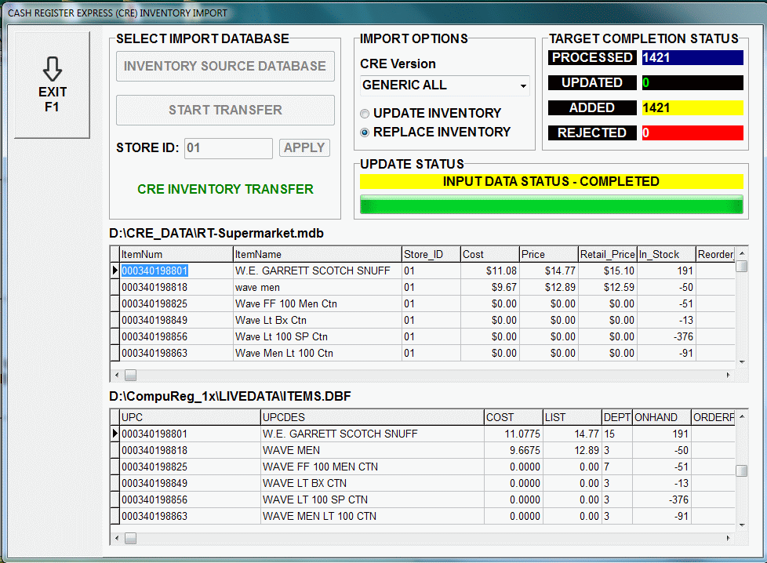Screen dimensions: 767x563
Task: Click the green update progress bar
Action: [x=551, y=205]
